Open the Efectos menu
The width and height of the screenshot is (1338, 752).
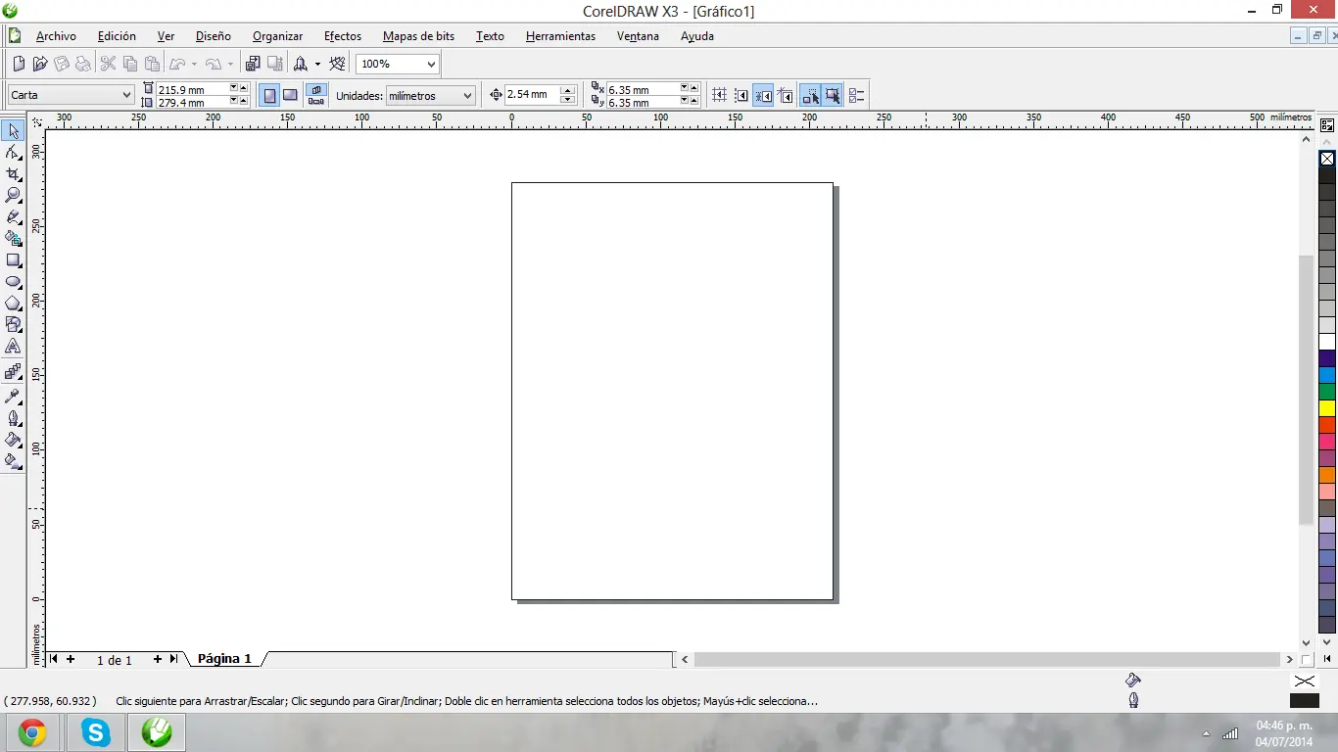point(343,36)
